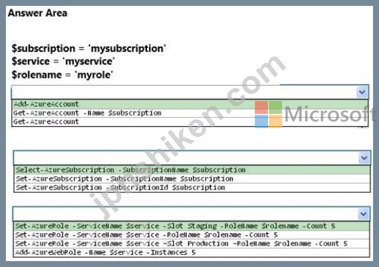Image resolution: width=379 pixels, height=267 pixels.
Task: Choose Set-AzureSubscription -SubscriptionName $subscription
Action: click(192, 179)
